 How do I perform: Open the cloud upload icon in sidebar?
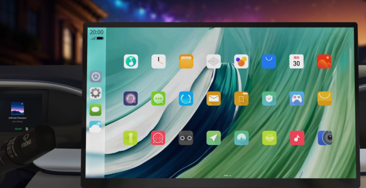[x=95, y=127]
